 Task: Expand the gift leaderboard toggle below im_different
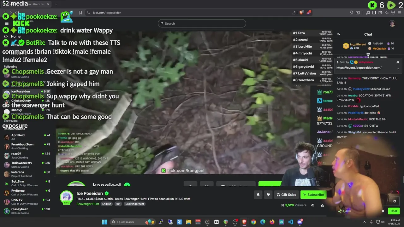368,55
